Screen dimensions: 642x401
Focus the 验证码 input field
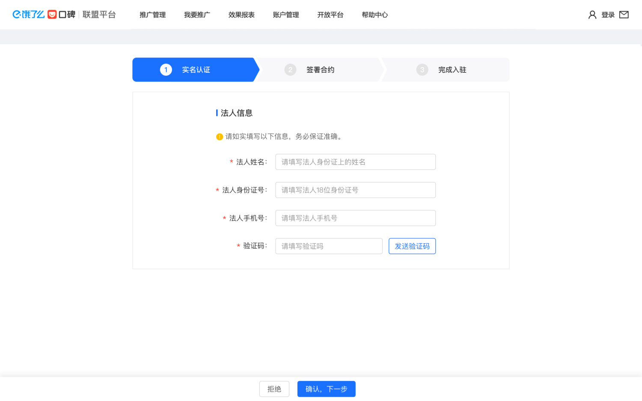pos(329,246)
